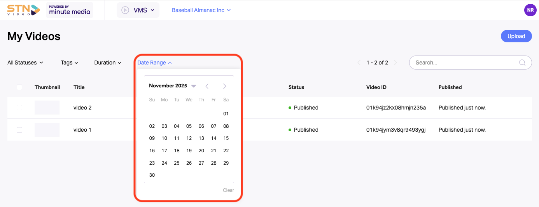This screenshot has height=207, width=539.
Task: Select the checkbox for video 2
Action: tap(19, 108)
